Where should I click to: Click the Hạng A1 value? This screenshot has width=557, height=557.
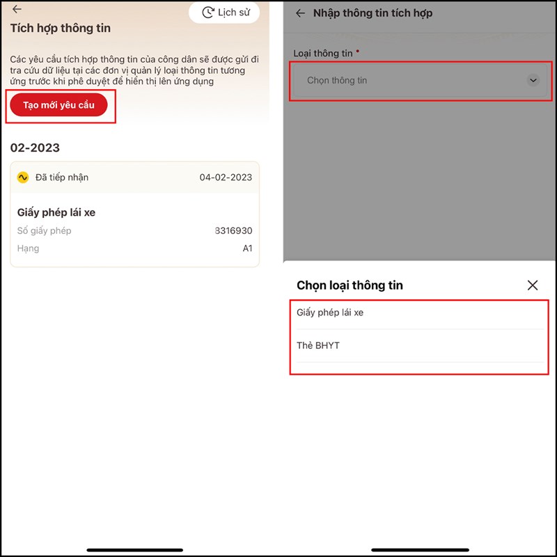pos(248,249)
